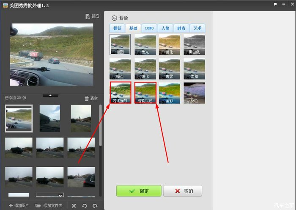
Task: Delete selected photo with X icon
Action: click(74, 206)
